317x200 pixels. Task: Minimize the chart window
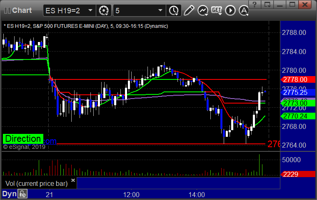pyautogui.click(x=280, y=5)
